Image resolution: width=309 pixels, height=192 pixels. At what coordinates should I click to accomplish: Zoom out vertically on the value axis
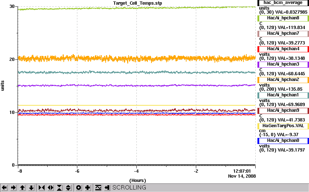point(68,187)
